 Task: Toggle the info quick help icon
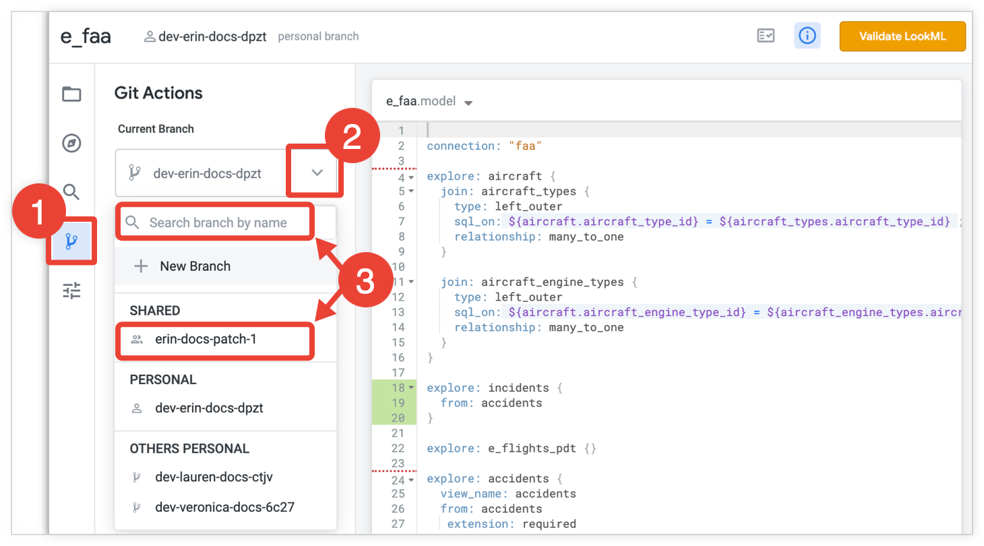pos(807,36)
